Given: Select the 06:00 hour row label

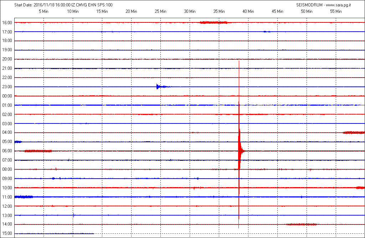Looking at the screenshot, I should [x=7, y=151].
